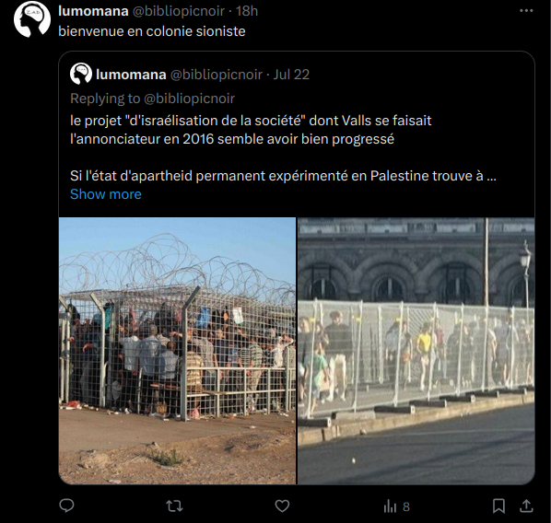Open lumomana's main profile avatar
This screenshot has width=551, height=523.
tap(32, 19)
